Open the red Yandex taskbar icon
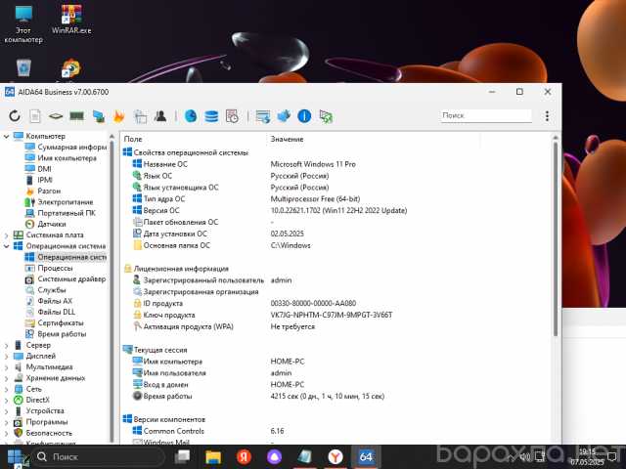626x469 pixels. pyautogui.click(x=244, y=457)
